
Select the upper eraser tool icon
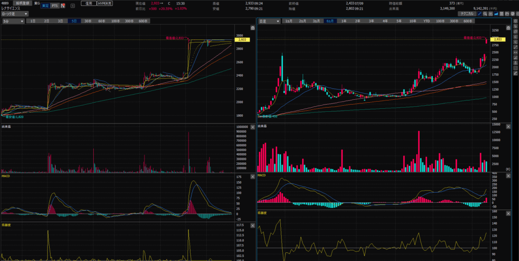(515, 37)
